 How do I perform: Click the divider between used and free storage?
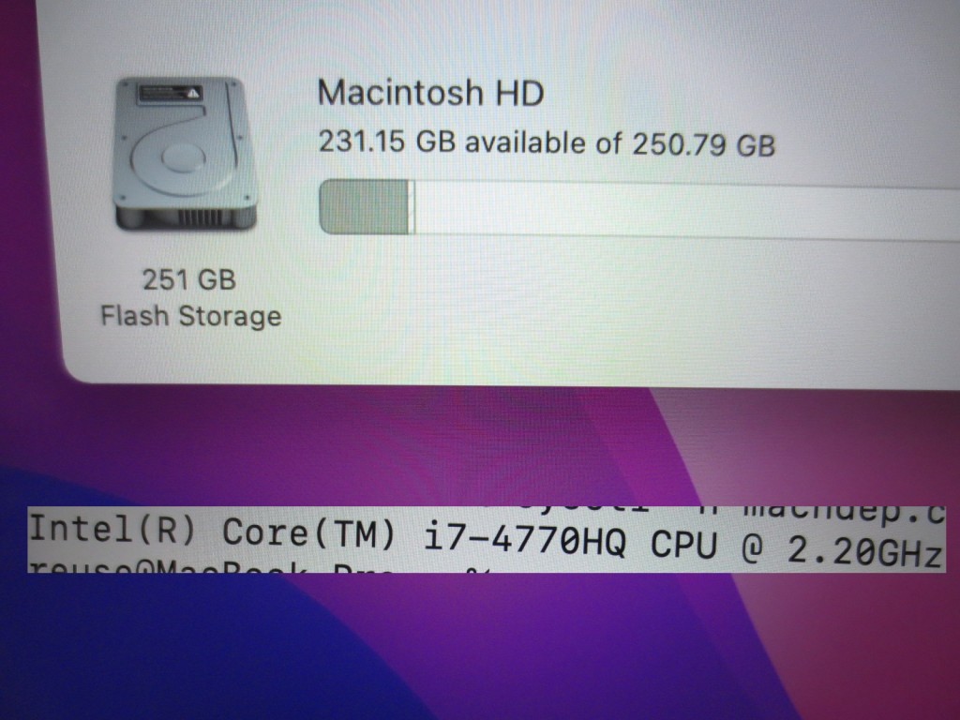click(412, 207)
